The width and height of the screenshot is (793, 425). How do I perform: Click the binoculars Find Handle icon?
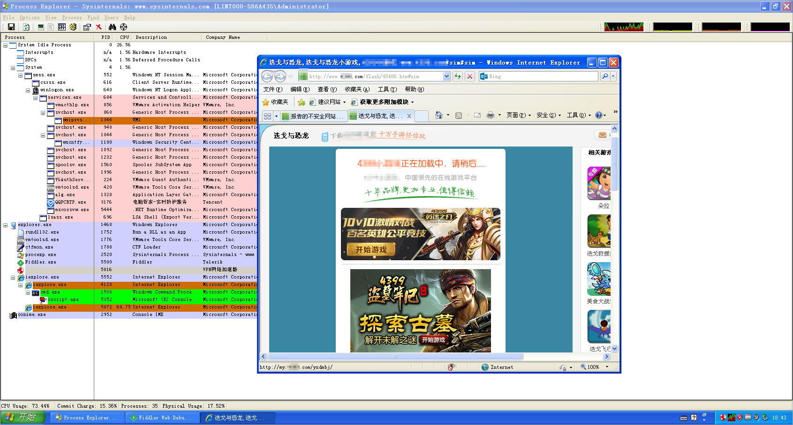[x=113, y=27]
